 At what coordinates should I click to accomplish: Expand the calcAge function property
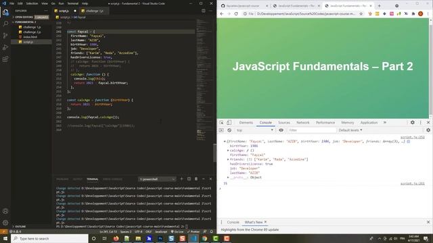[x=228, y=151]
